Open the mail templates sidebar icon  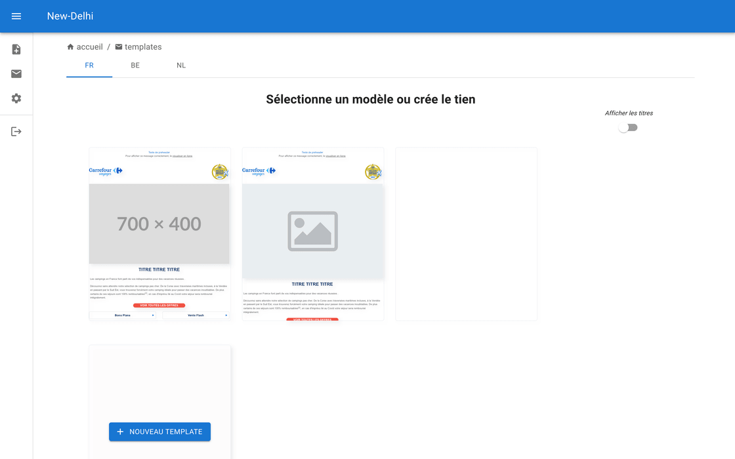(x=16, y=74)
